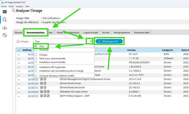Open first document icon for sp163372
The height and width of the screenshot is (114, 189).
[41, 96]
